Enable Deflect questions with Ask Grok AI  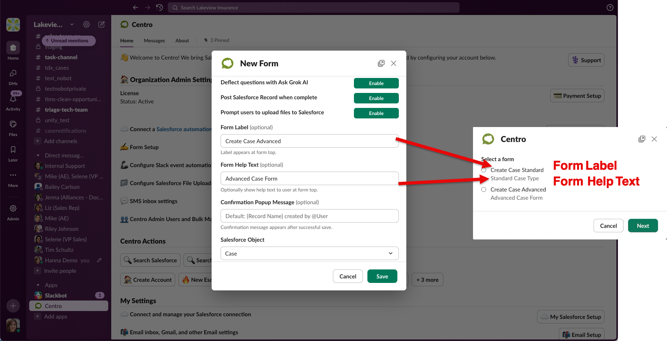[376, 83]
